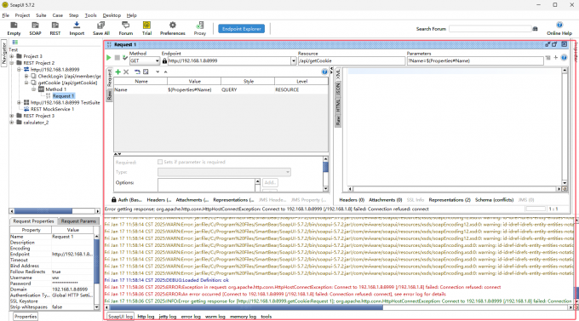Click the Resource path input field
Image resolution: width=579 pixels, height=321 pixels.
(352, 61)
